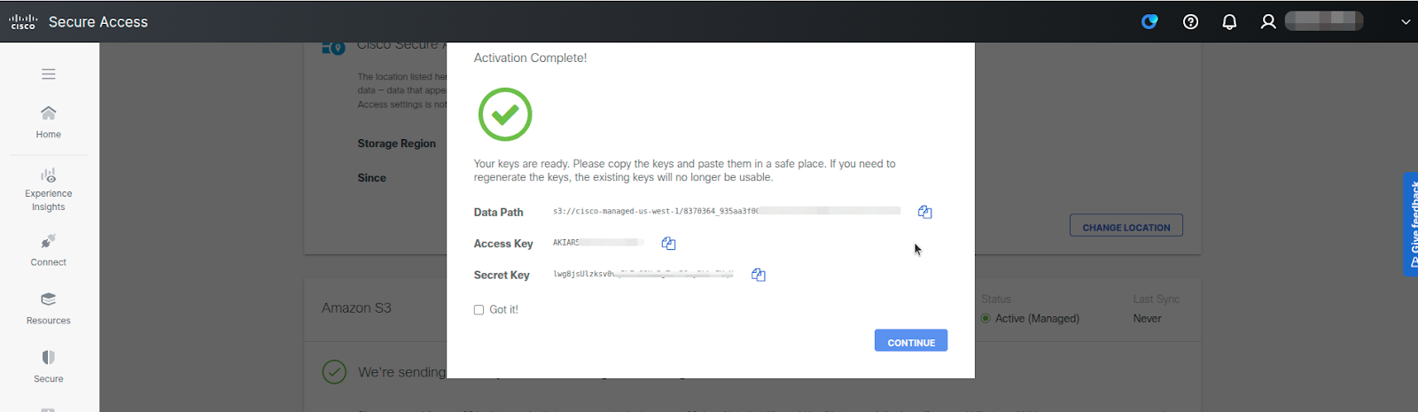
Task: Click the blue assistant icon in header
Action: click(x=1149, y=21)
